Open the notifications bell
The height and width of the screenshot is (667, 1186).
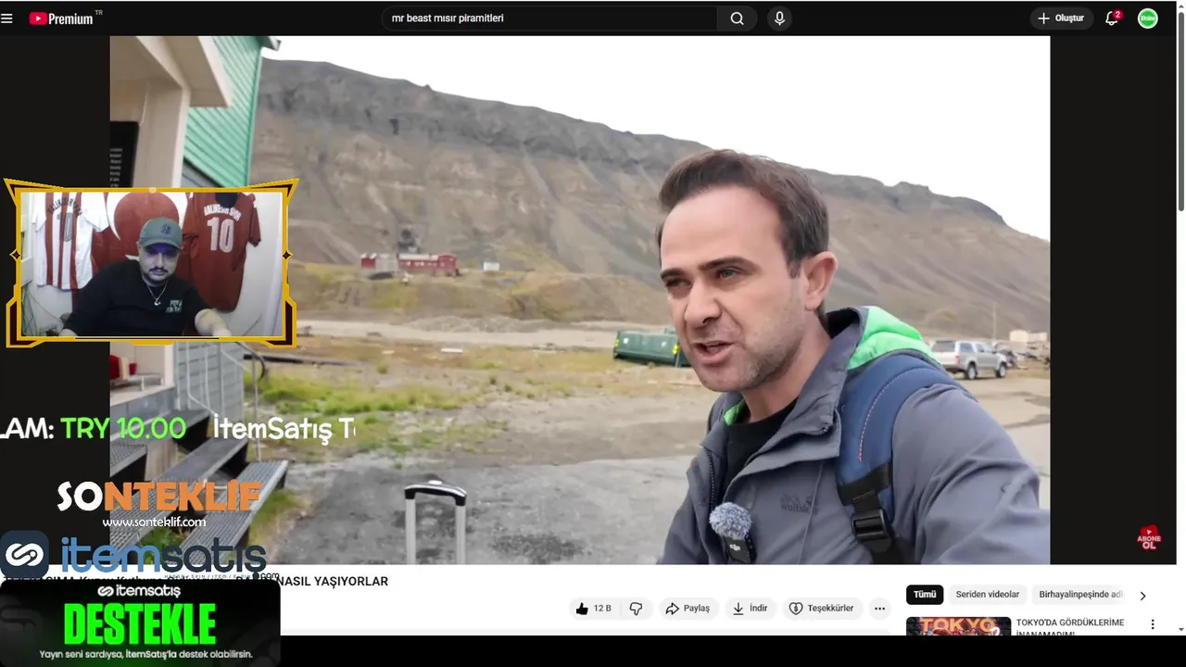(1112, 19)
